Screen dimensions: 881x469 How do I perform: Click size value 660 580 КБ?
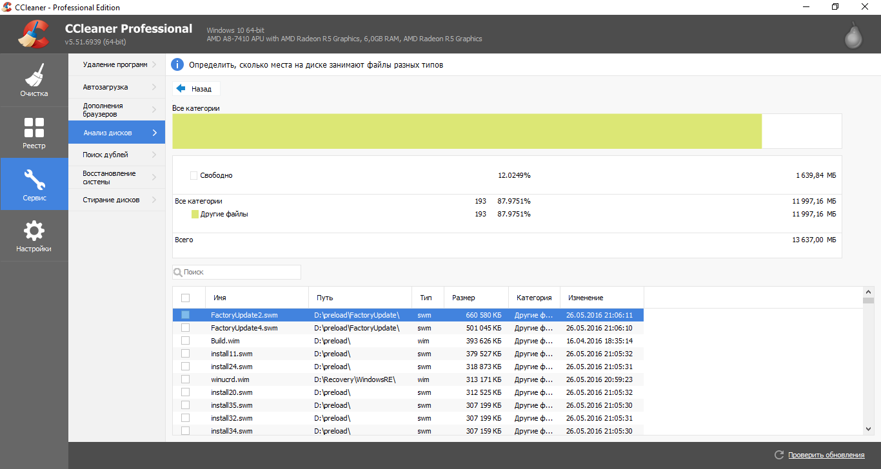484,315
